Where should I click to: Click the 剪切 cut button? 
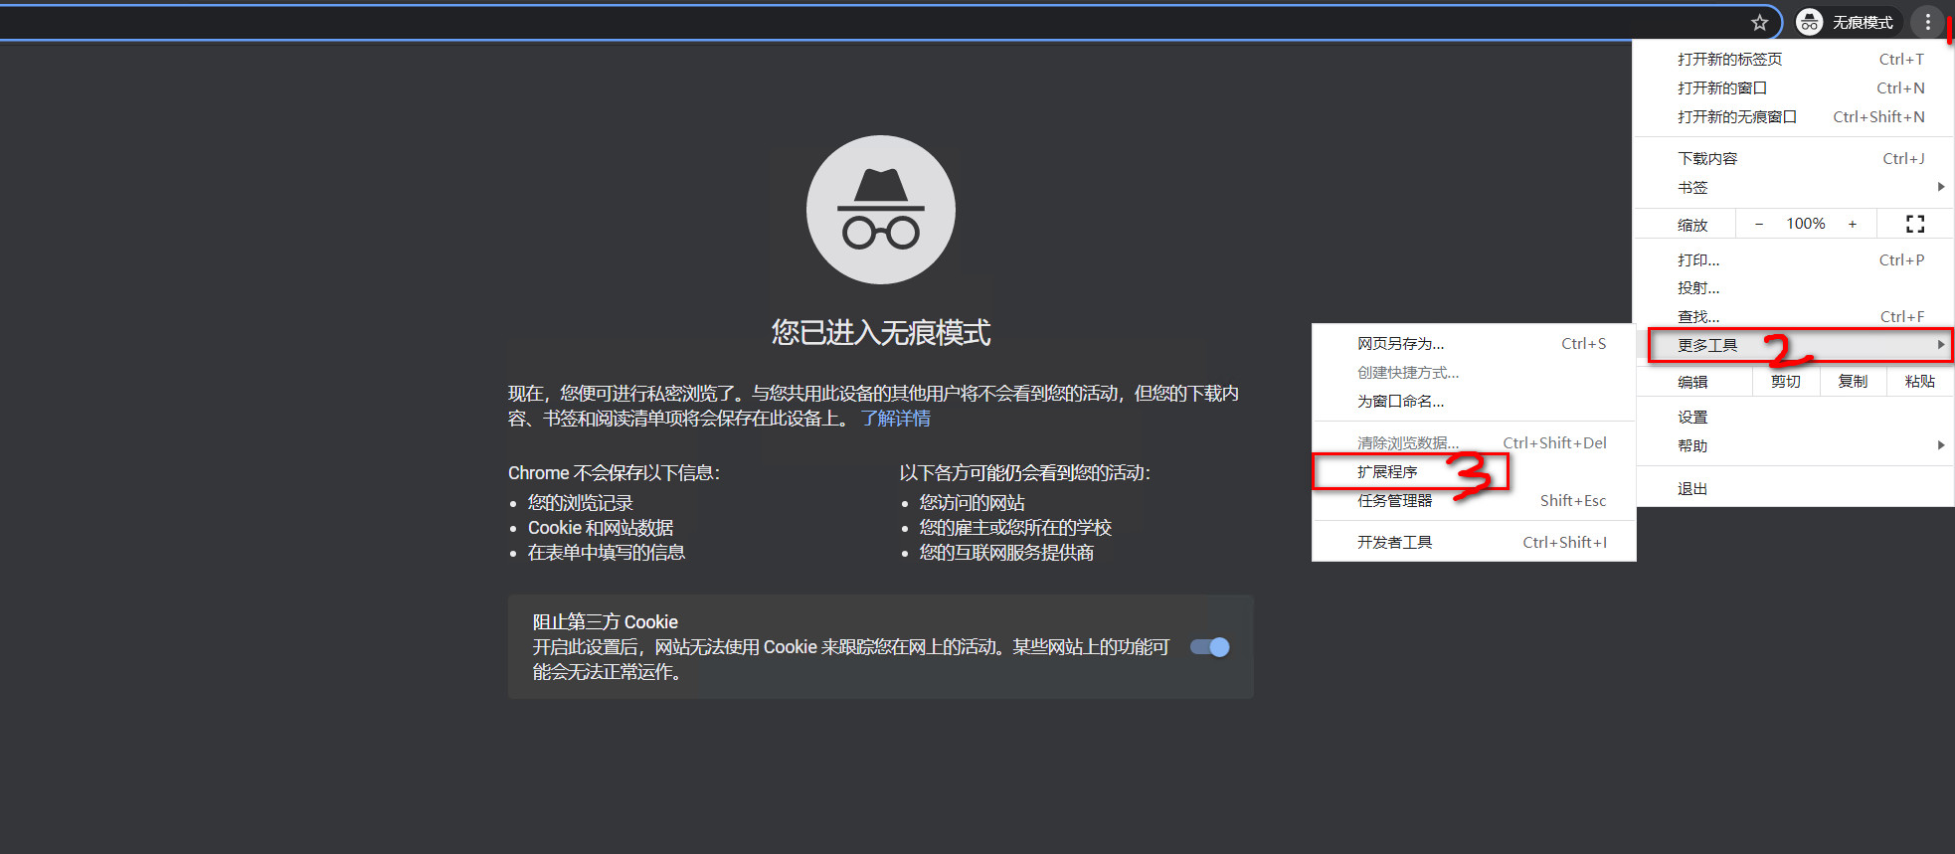pos(1785,382)
